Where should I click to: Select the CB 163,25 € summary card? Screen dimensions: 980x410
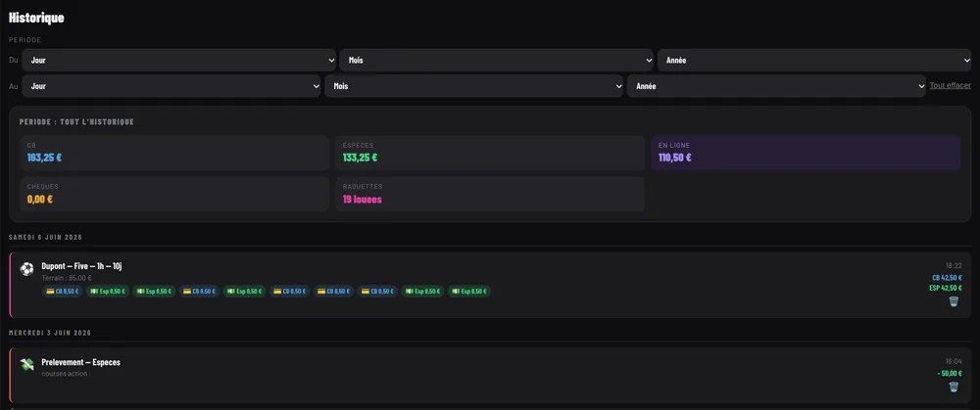pos(174,153)
